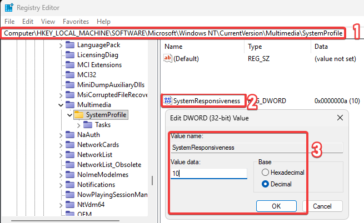Expand the MsiCorruptedFileRecovery key
This screenshot has width=364, height=223.
(x=61, y=95)
